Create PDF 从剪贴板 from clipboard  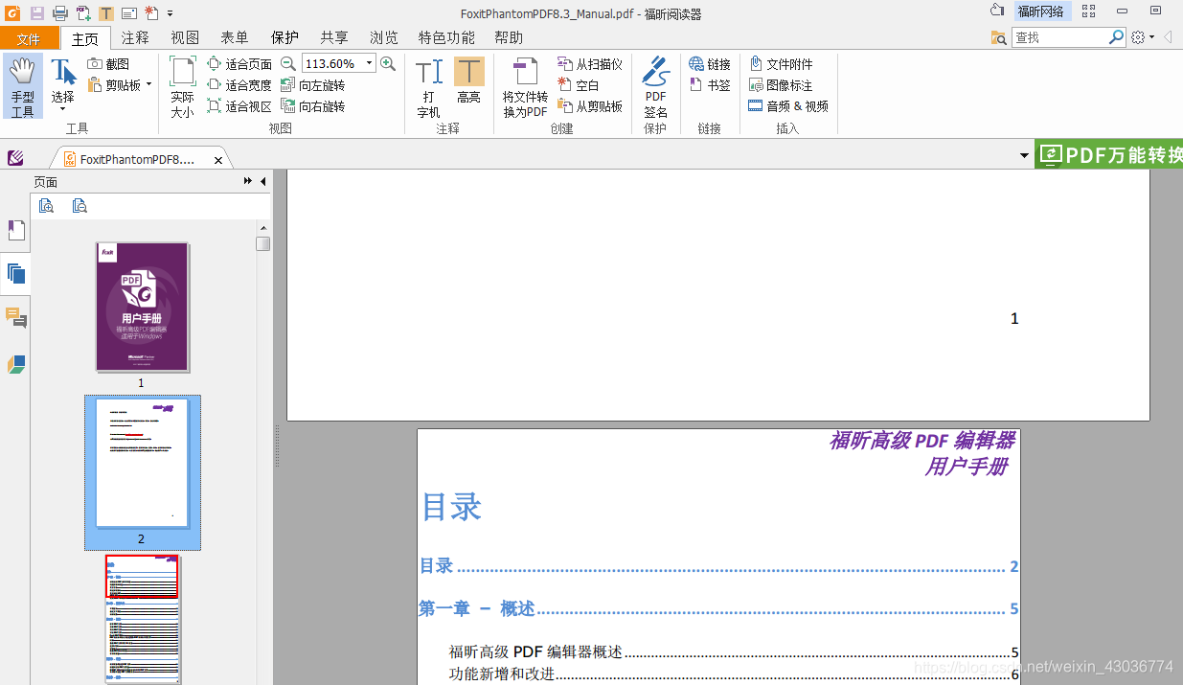[x=590, y=106]
